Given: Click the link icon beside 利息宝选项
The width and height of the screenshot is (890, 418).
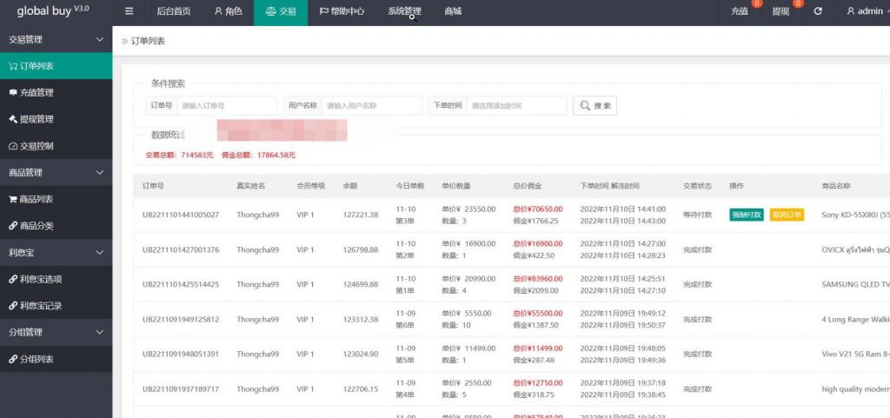Looking at the screenshot, I should pyautogui.click(x=13, y=279).
